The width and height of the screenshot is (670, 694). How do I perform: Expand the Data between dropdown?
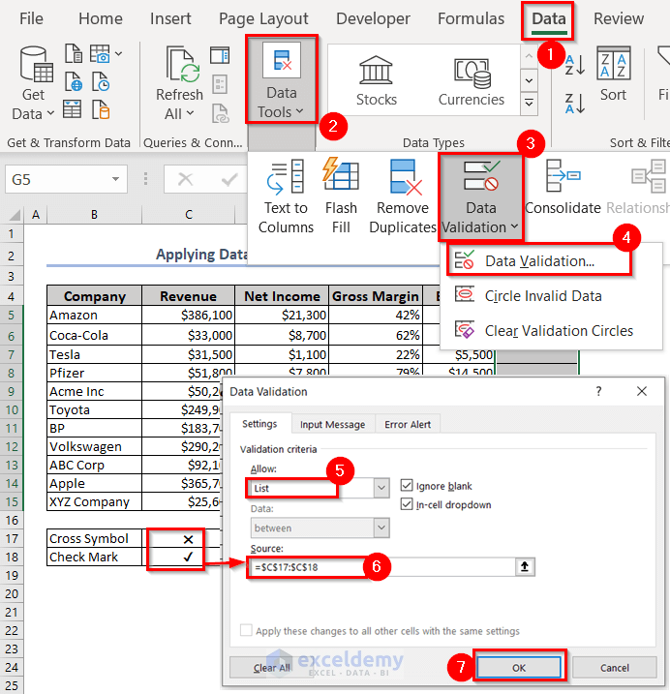click(381, 528)
